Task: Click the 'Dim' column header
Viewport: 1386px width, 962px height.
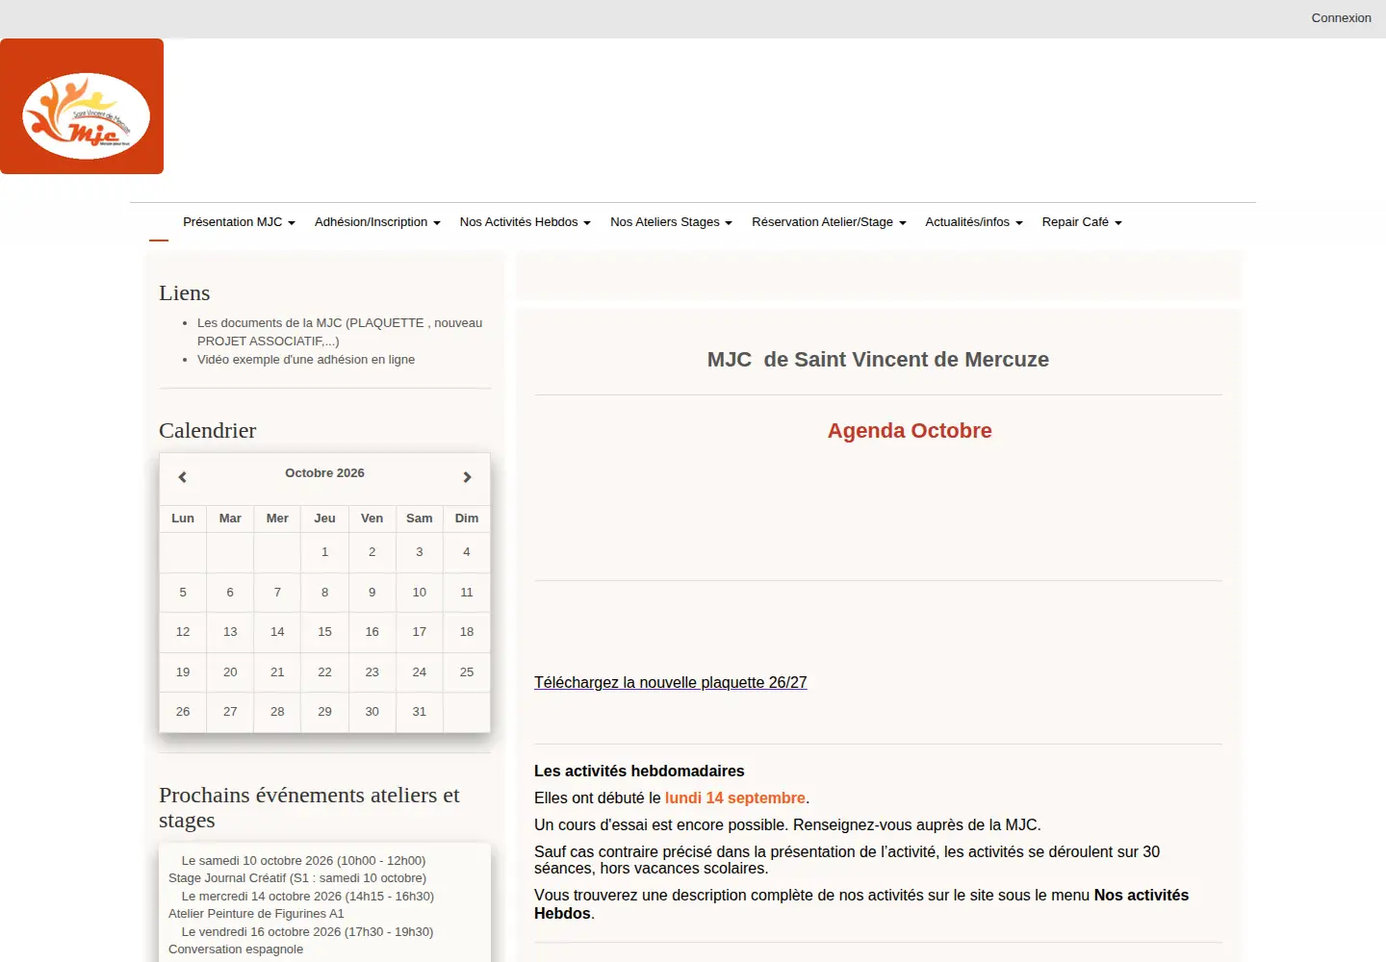Action: [467, 519]
